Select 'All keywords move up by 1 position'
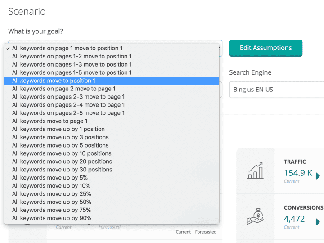The width and height of the screenshot is (324, 243). click(x=58, y=129)
